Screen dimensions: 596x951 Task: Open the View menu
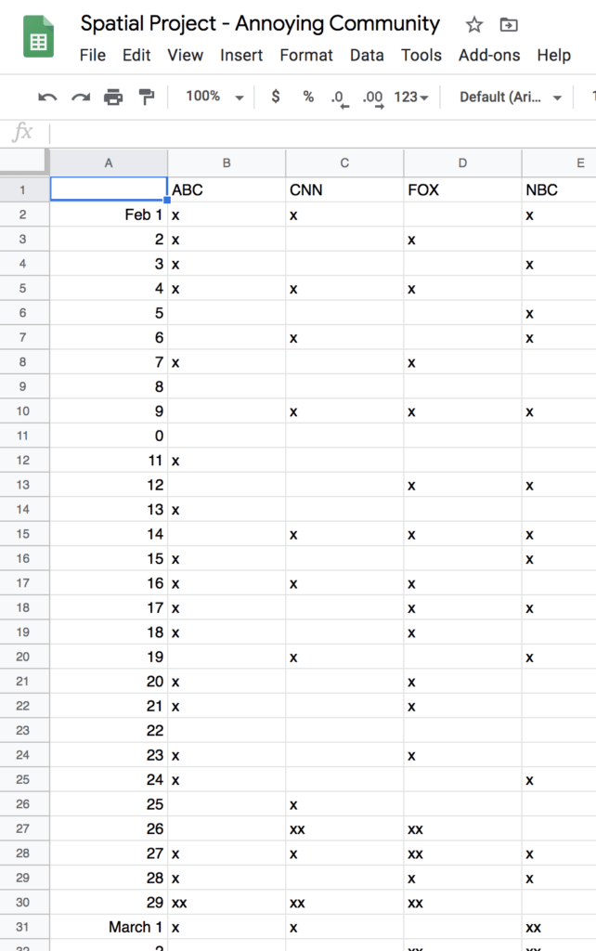point(185,55)
